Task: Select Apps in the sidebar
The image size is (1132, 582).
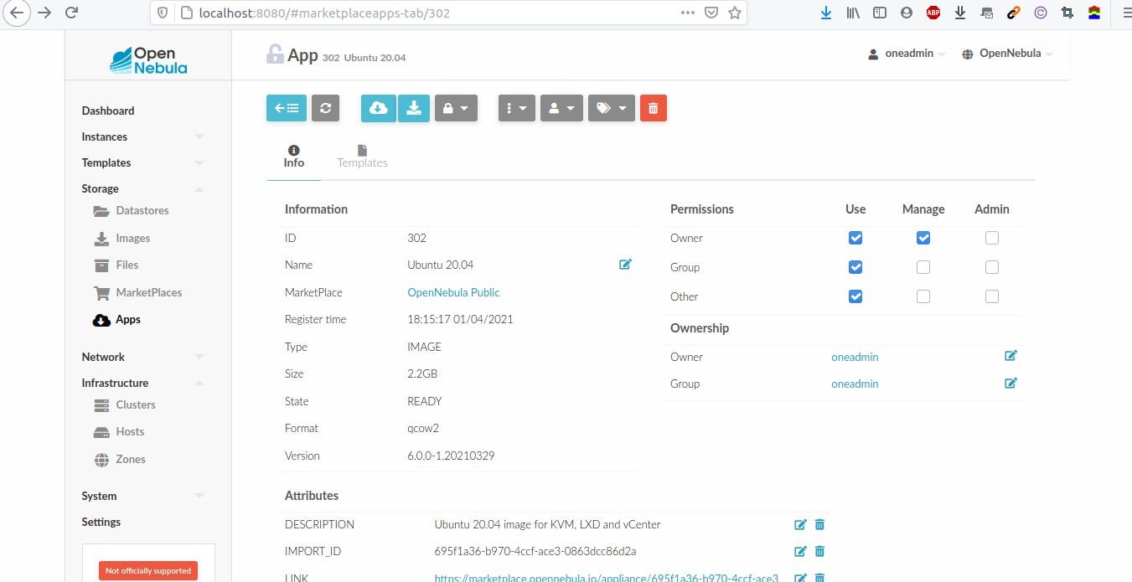Action: [116, 319]
